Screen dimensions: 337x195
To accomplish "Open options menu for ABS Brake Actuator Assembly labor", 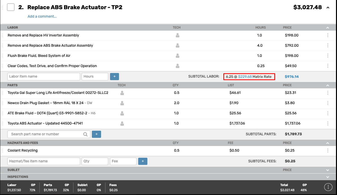I will click(328, 45).
